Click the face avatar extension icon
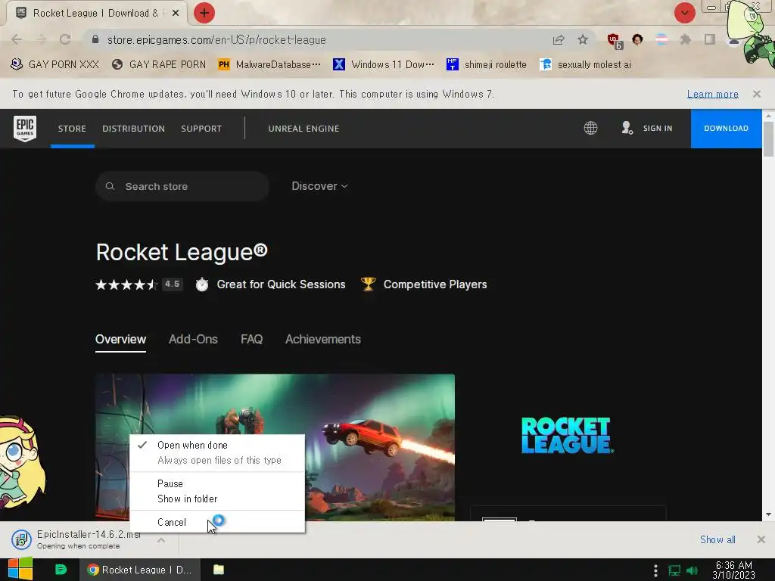The height and width of the screenshot is (581, 775). pos(637,39)
